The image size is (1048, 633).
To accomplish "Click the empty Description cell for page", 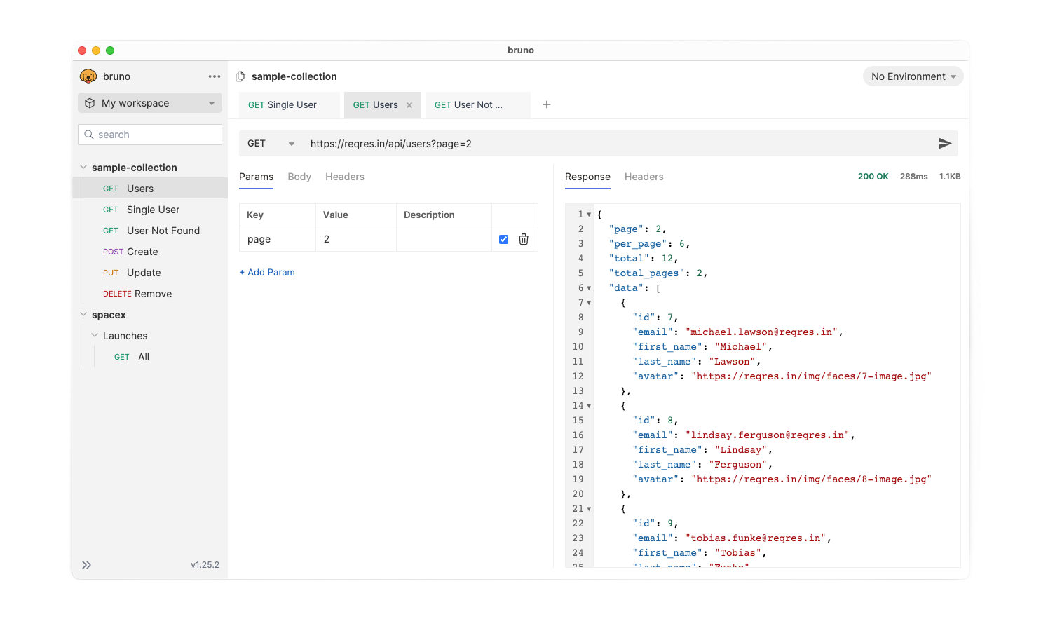I will coord(444,239).
